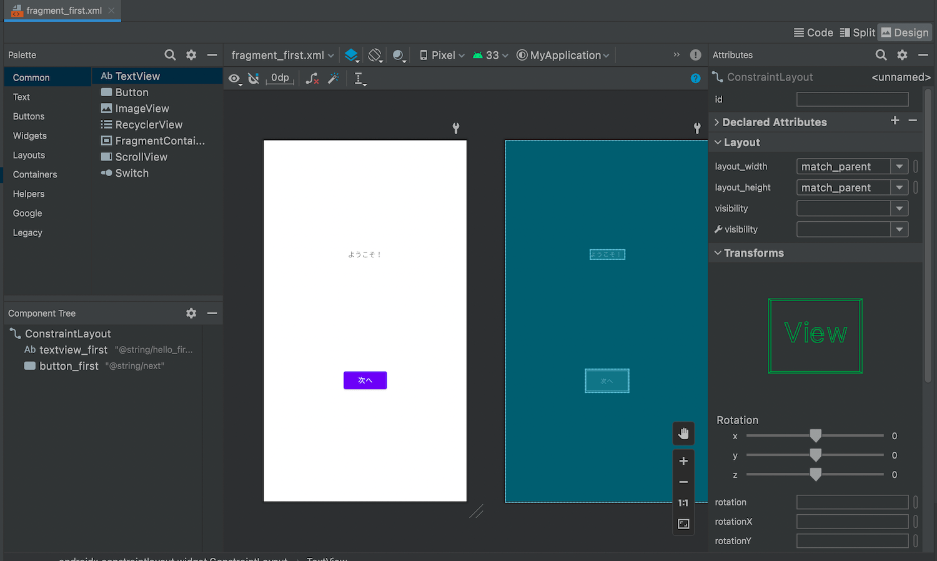Switch to Code view
937x561 pixels.
[813, 32]
